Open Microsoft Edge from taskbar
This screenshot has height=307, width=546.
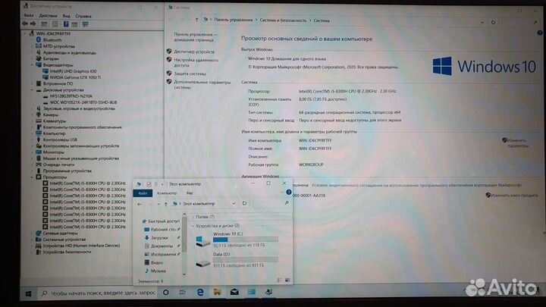point(200,293)
